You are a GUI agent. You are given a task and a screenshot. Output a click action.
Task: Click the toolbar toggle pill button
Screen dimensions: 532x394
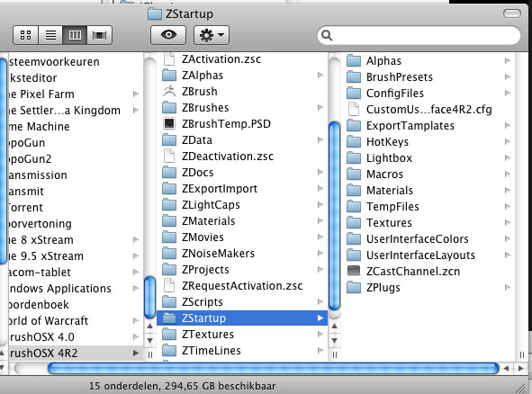pyautogui.click(x=511, y=13)
